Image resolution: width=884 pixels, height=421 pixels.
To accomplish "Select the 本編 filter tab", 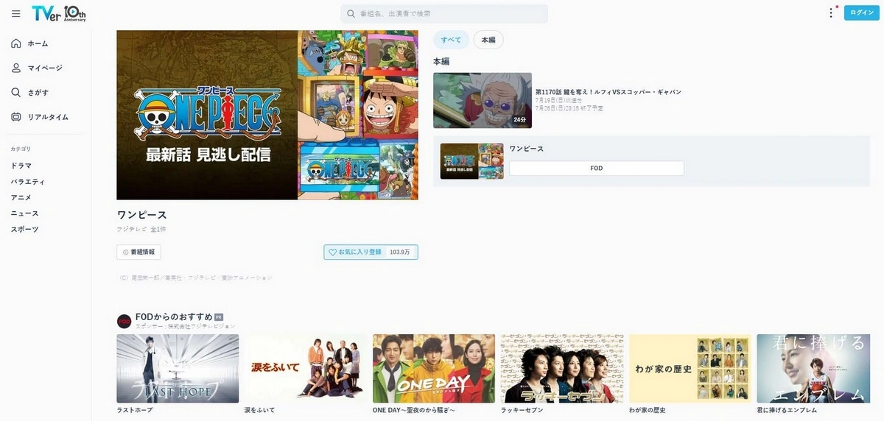I will [x=488, y=40].
